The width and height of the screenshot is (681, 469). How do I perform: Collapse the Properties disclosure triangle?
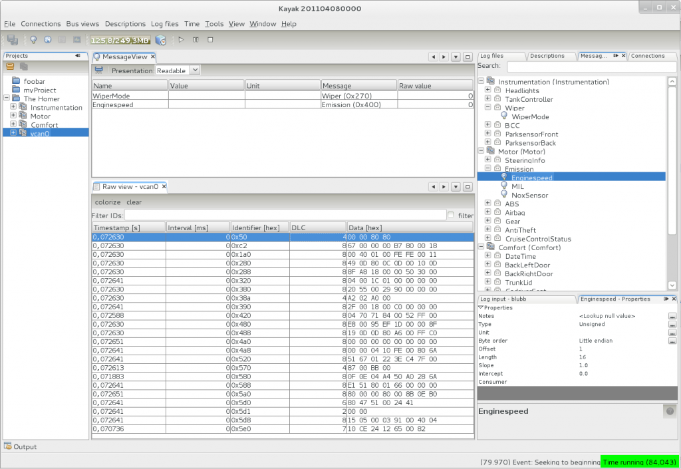pyautogui.click(x=481, y=308)
